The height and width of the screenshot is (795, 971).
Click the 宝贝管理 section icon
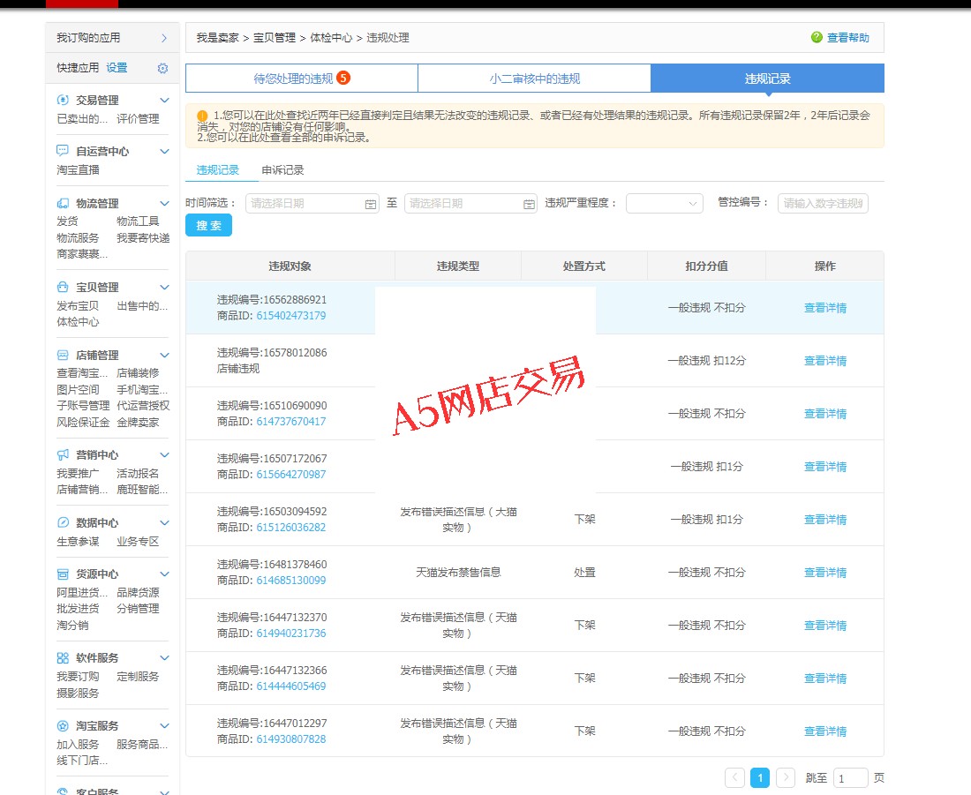point(63,287)
